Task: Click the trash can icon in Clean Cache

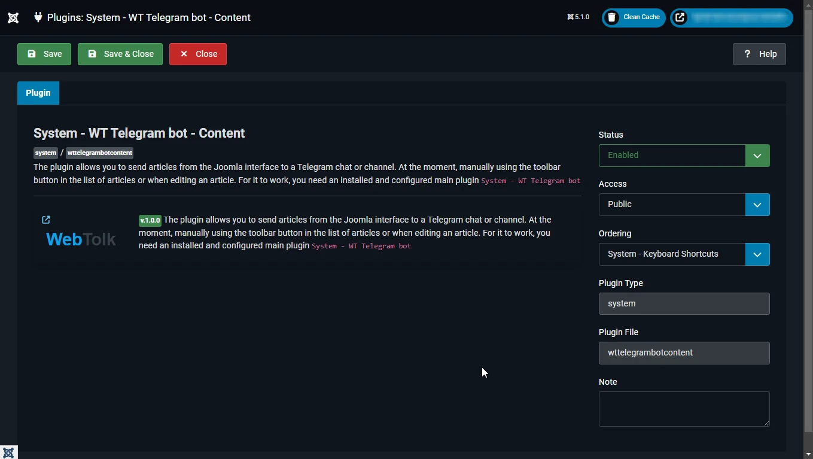Action: pos(611,17)
